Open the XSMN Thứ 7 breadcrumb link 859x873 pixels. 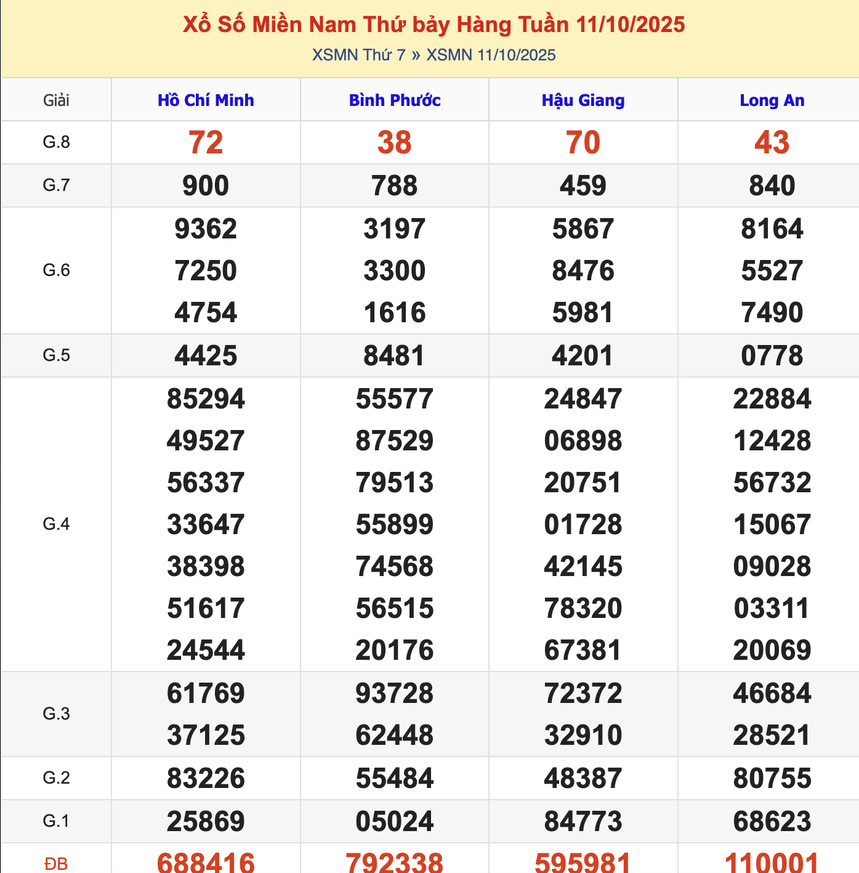(x=358, y=55)
